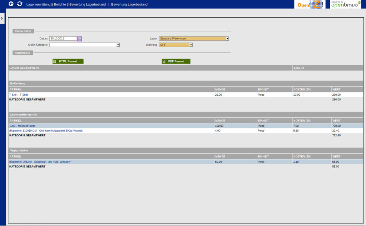The height and width of the screenshot is (226, 366).
Task: Click the T-Shirt cost value 10.00
Action: (297, 95)
